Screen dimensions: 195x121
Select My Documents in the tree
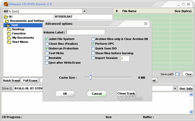click(23, 38)
